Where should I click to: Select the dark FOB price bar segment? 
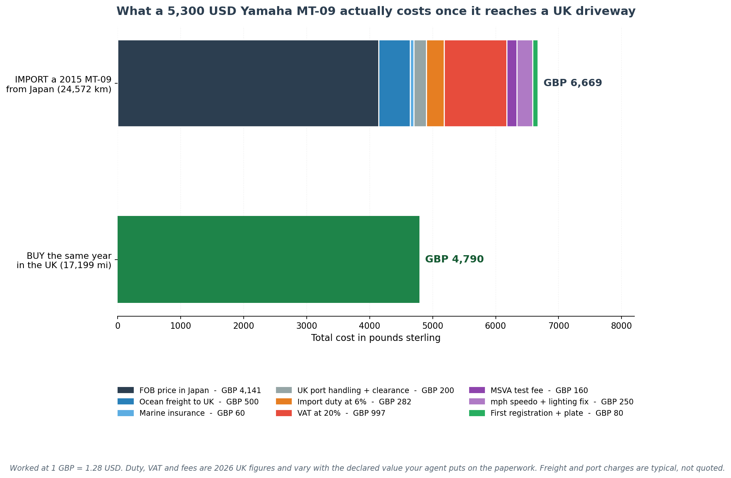click(248, 83)
